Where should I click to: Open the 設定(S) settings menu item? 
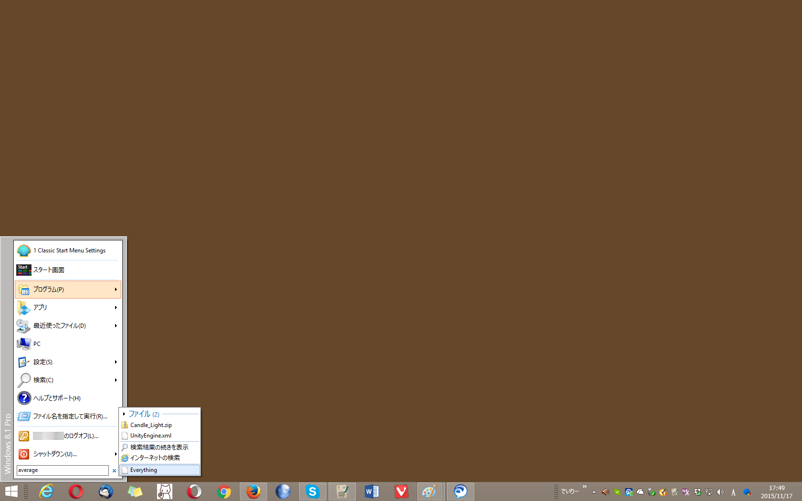click(x=68, y=362)
